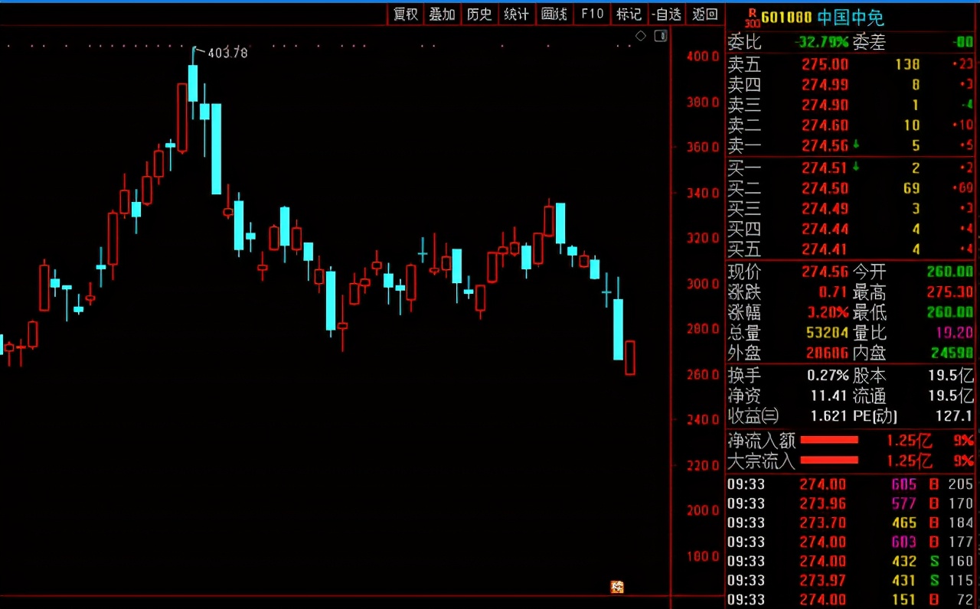Viewport: 980px width, 609px height.
Task: Click the 换手 value 0.27%
Action: (x=828, y=376)
